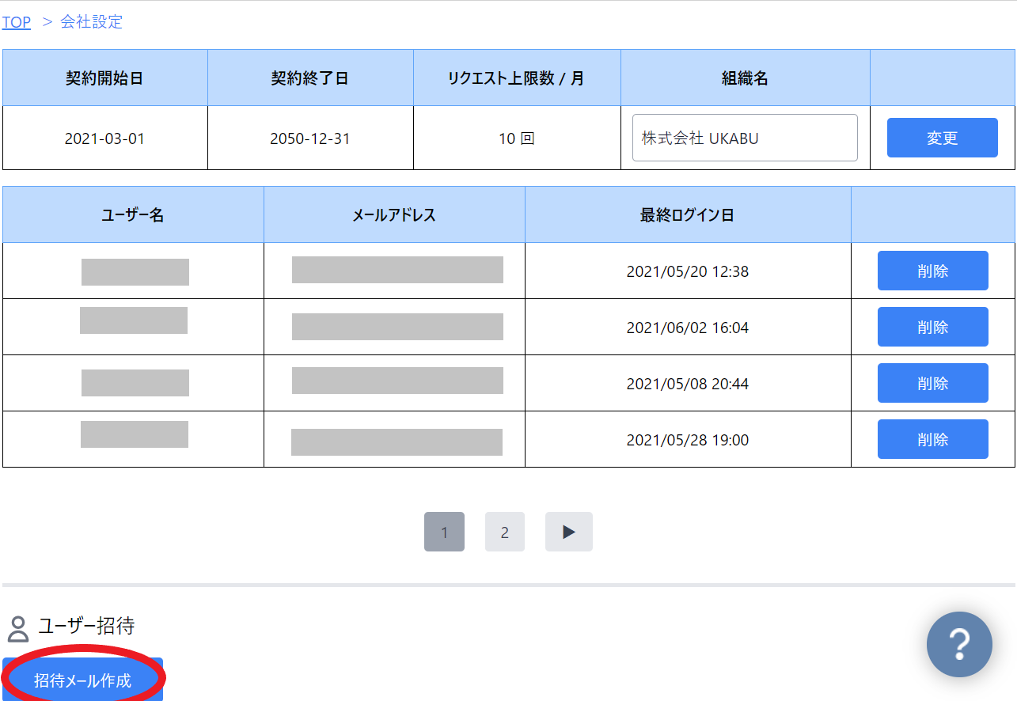Delete the user last logged in 2021/05/28
Screen dimensions: 1017x701
932,438
